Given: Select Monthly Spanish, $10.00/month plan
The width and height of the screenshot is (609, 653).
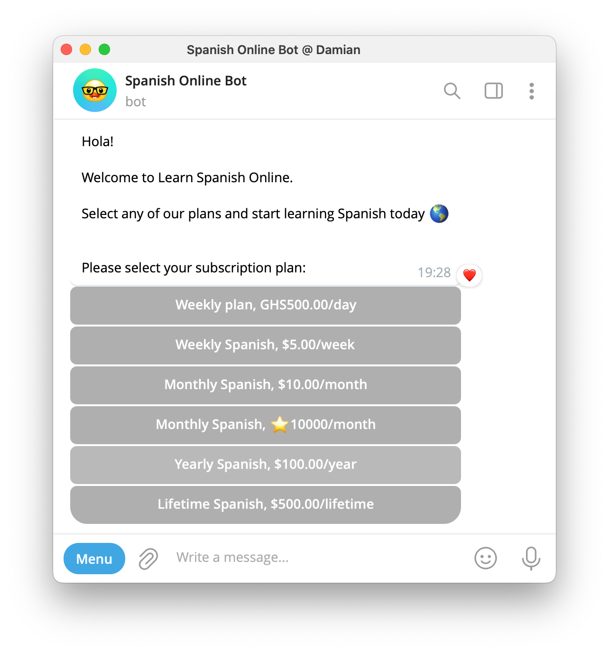Looking at the screenshot, I should [266, 385].
